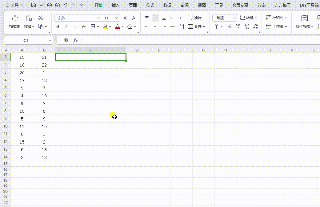Switch to Page (页面) tab
This screenshot has height=207, width=320.
(x=133, y=5)
